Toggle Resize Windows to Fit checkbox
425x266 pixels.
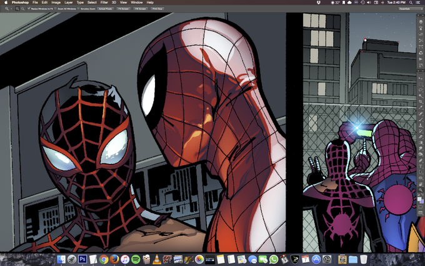click(x=29, y=9)
